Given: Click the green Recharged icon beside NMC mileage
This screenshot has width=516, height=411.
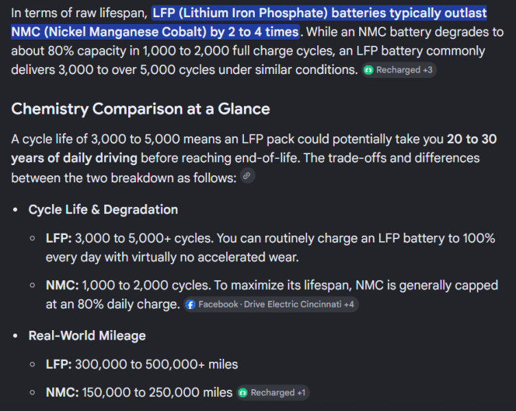Looking at the screenshot, I should [243, 393].
